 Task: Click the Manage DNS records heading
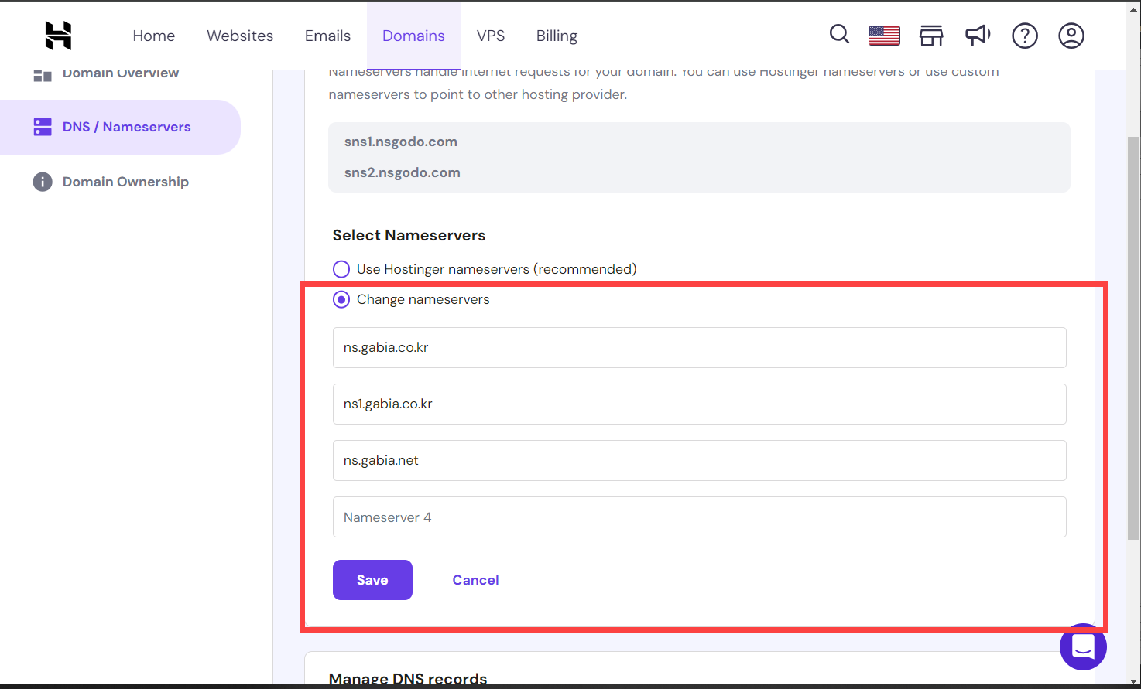[x=408, y=679]
